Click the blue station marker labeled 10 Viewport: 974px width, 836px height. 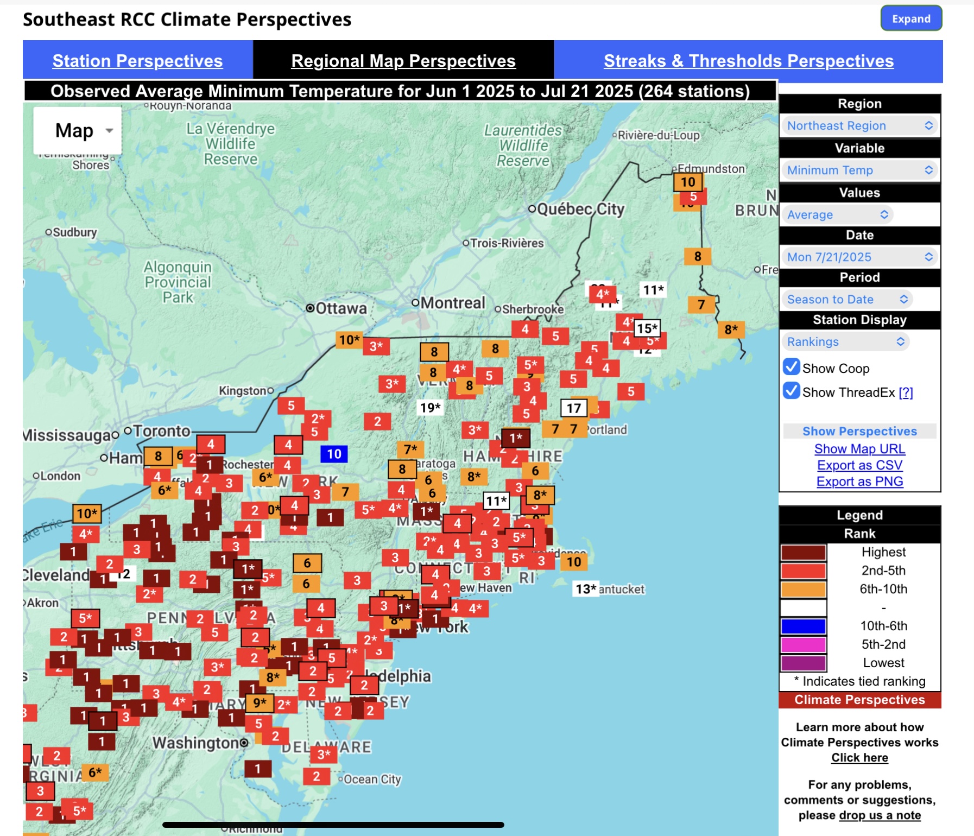pyautogui.click(x=334, y=454)
